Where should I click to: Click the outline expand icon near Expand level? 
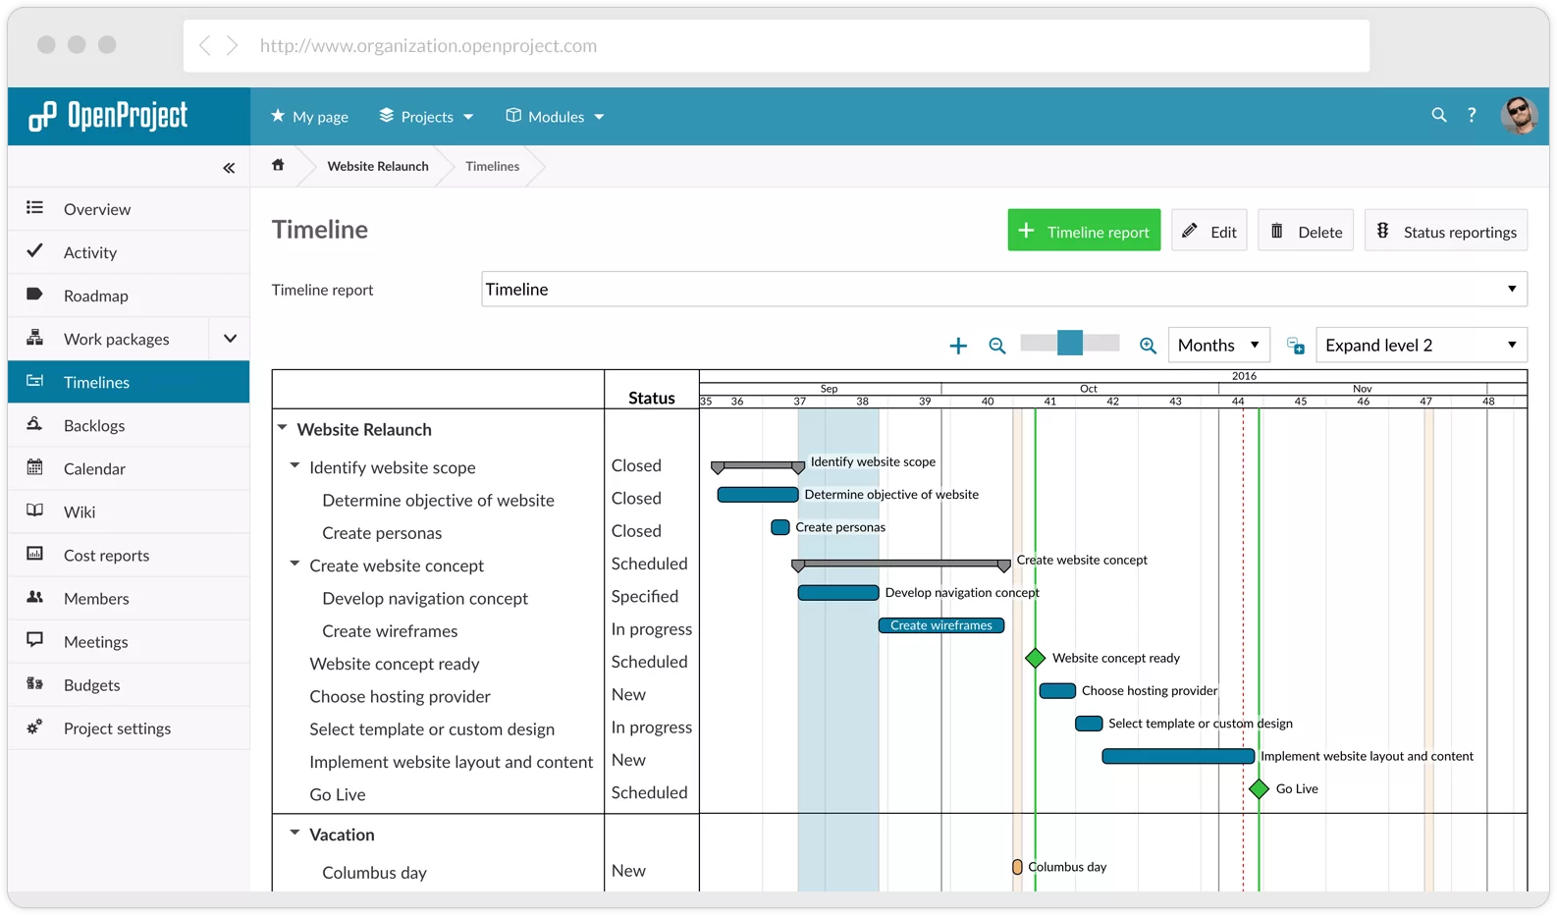(1296, 346)
